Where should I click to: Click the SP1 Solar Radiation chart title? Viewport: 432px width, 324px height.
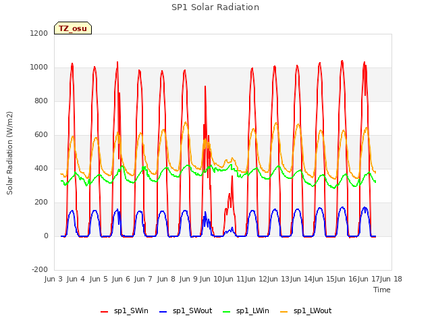(x=215, y=7)
